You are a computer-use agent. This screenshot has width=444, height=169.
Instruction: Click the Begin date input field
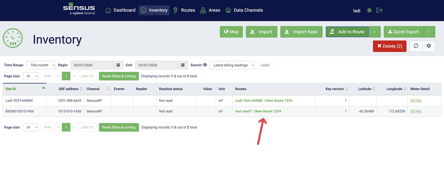pyautogui.click(x=92, y=65)
